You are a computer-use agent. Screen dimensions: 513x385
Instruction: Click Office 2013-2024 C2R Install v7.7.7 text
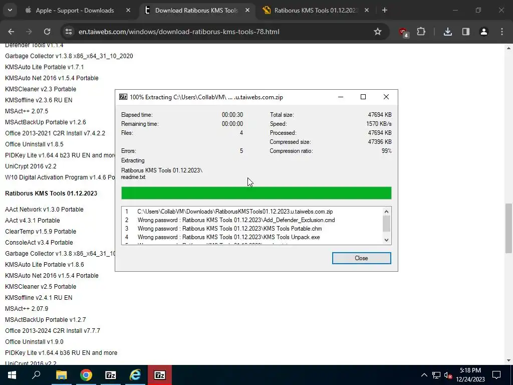(53, 331)
